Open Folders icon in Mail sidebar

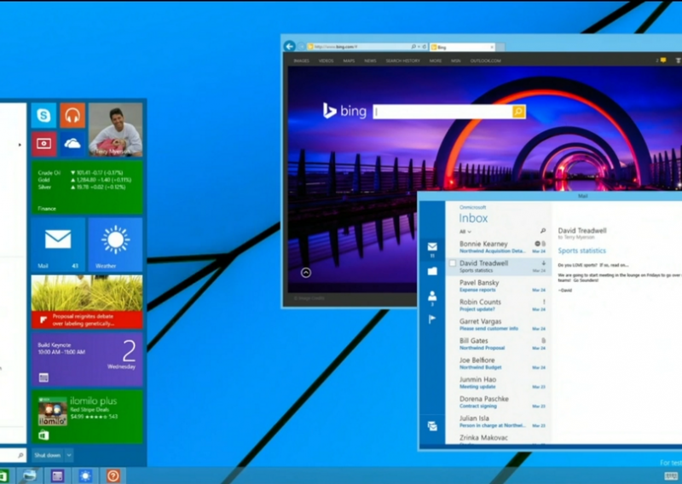tap(432, 271)
